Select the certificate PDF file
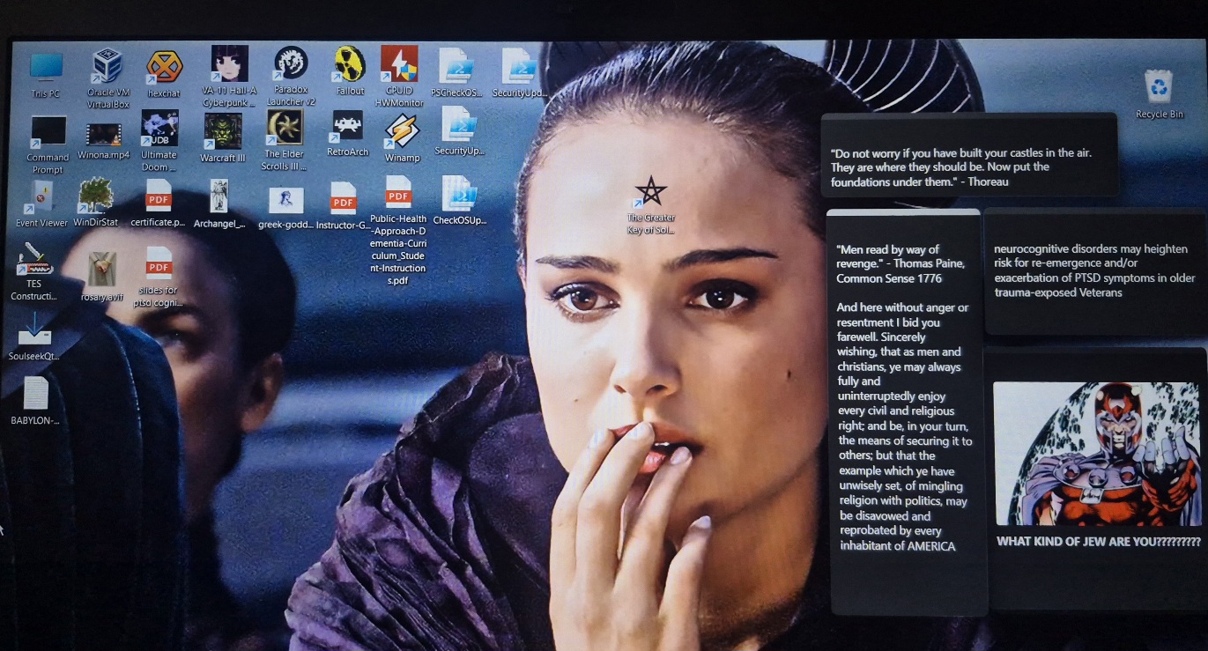The height and width of the screenshot is (651, 1208). [x=158, y=203]
